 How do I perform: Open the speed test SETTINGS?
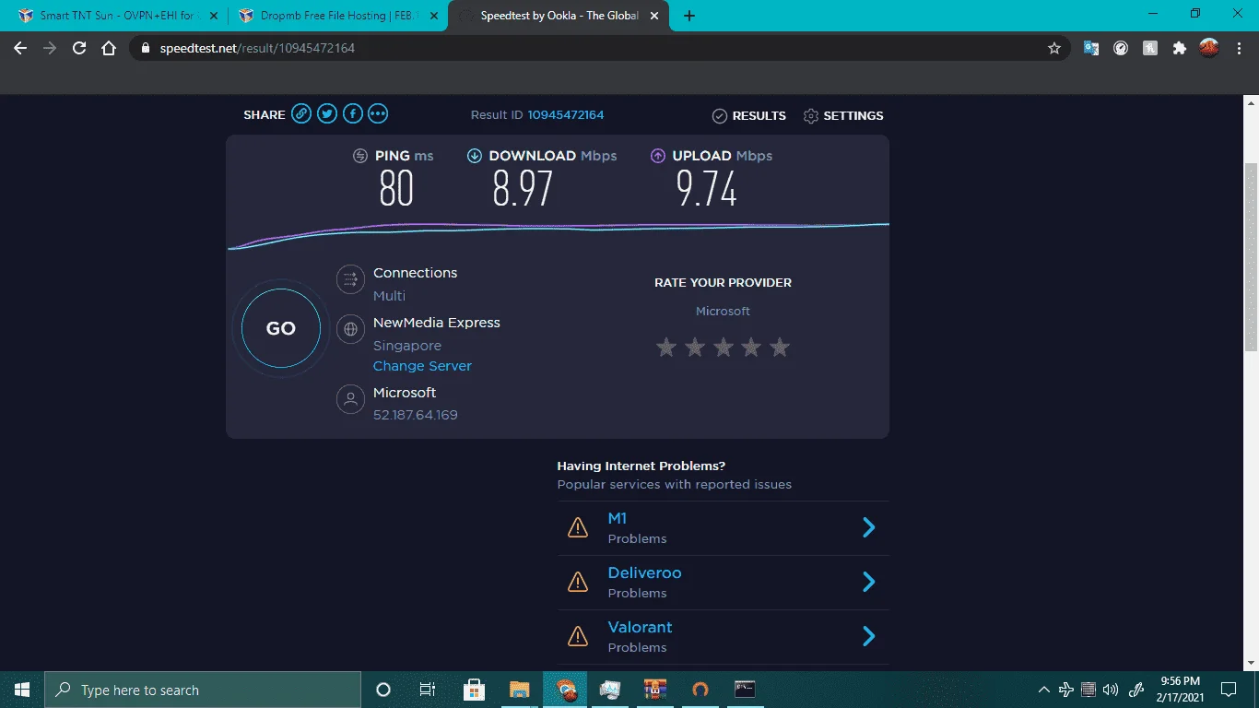(843, 116)
